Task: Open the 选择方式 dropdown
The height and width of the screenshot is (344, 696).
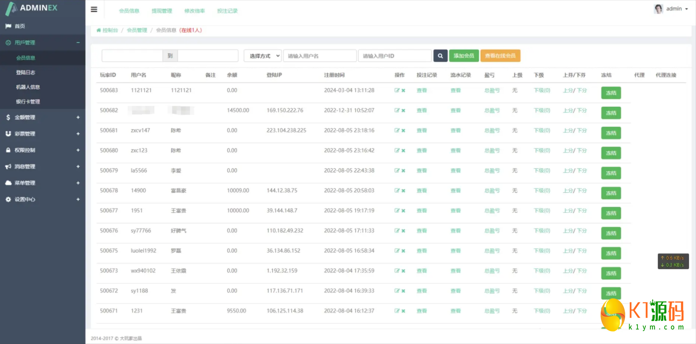Action: (263, 56)
